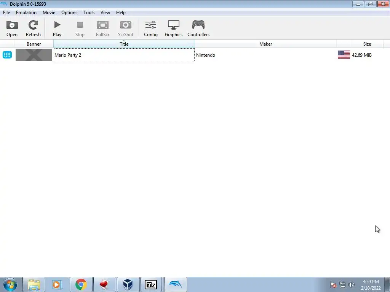Click the Open disc toolbar icon
Image resolution: width=390 pixels, height=292 pixels.
click(12, 28)
